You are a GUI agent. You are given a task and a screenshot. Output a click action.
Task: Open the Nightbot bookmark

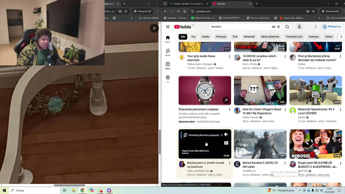[x=175, y=18]
